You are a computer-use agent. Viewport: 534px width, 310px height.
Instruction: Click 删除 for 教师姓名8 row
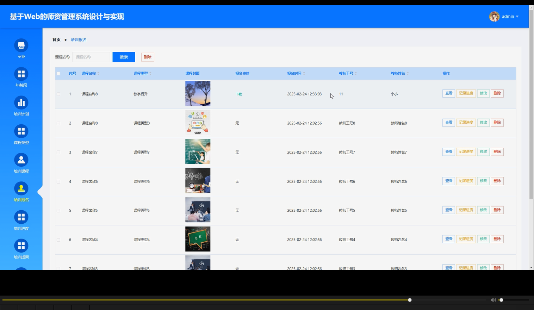click(x=497, y=123)
